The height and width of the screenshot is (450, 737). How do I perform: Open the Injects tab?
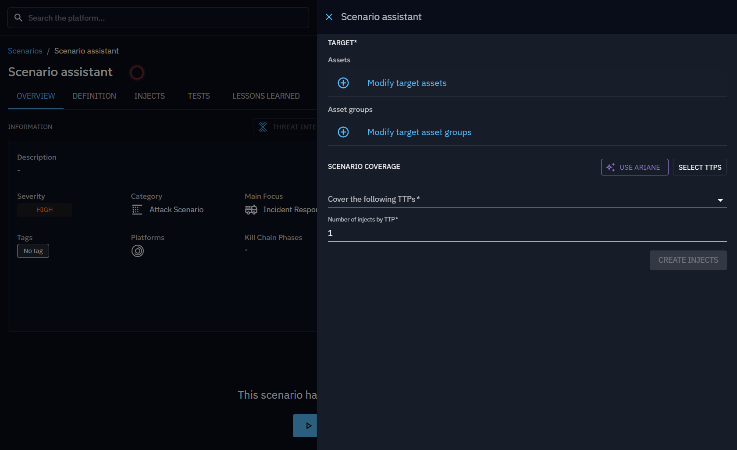[150, 96]
